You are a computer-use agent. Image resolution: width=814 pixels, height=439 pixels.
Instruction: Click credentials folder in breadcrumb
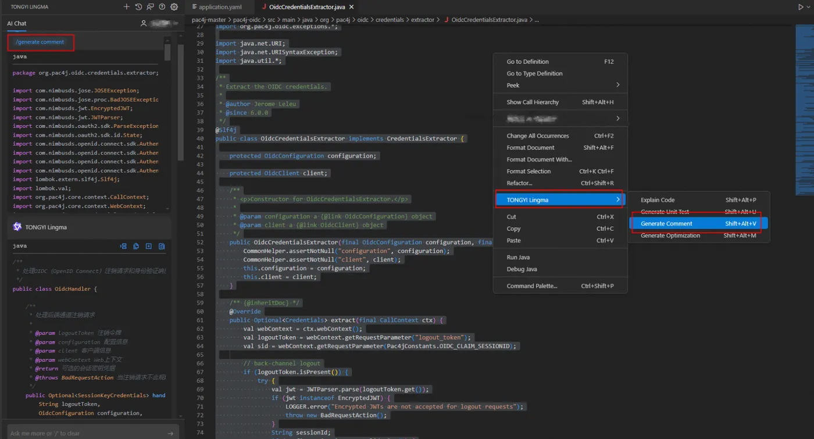390,20
